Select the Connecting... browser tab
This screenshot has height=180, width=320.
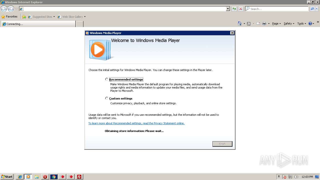pyautogui.click(x=38, y=24)
